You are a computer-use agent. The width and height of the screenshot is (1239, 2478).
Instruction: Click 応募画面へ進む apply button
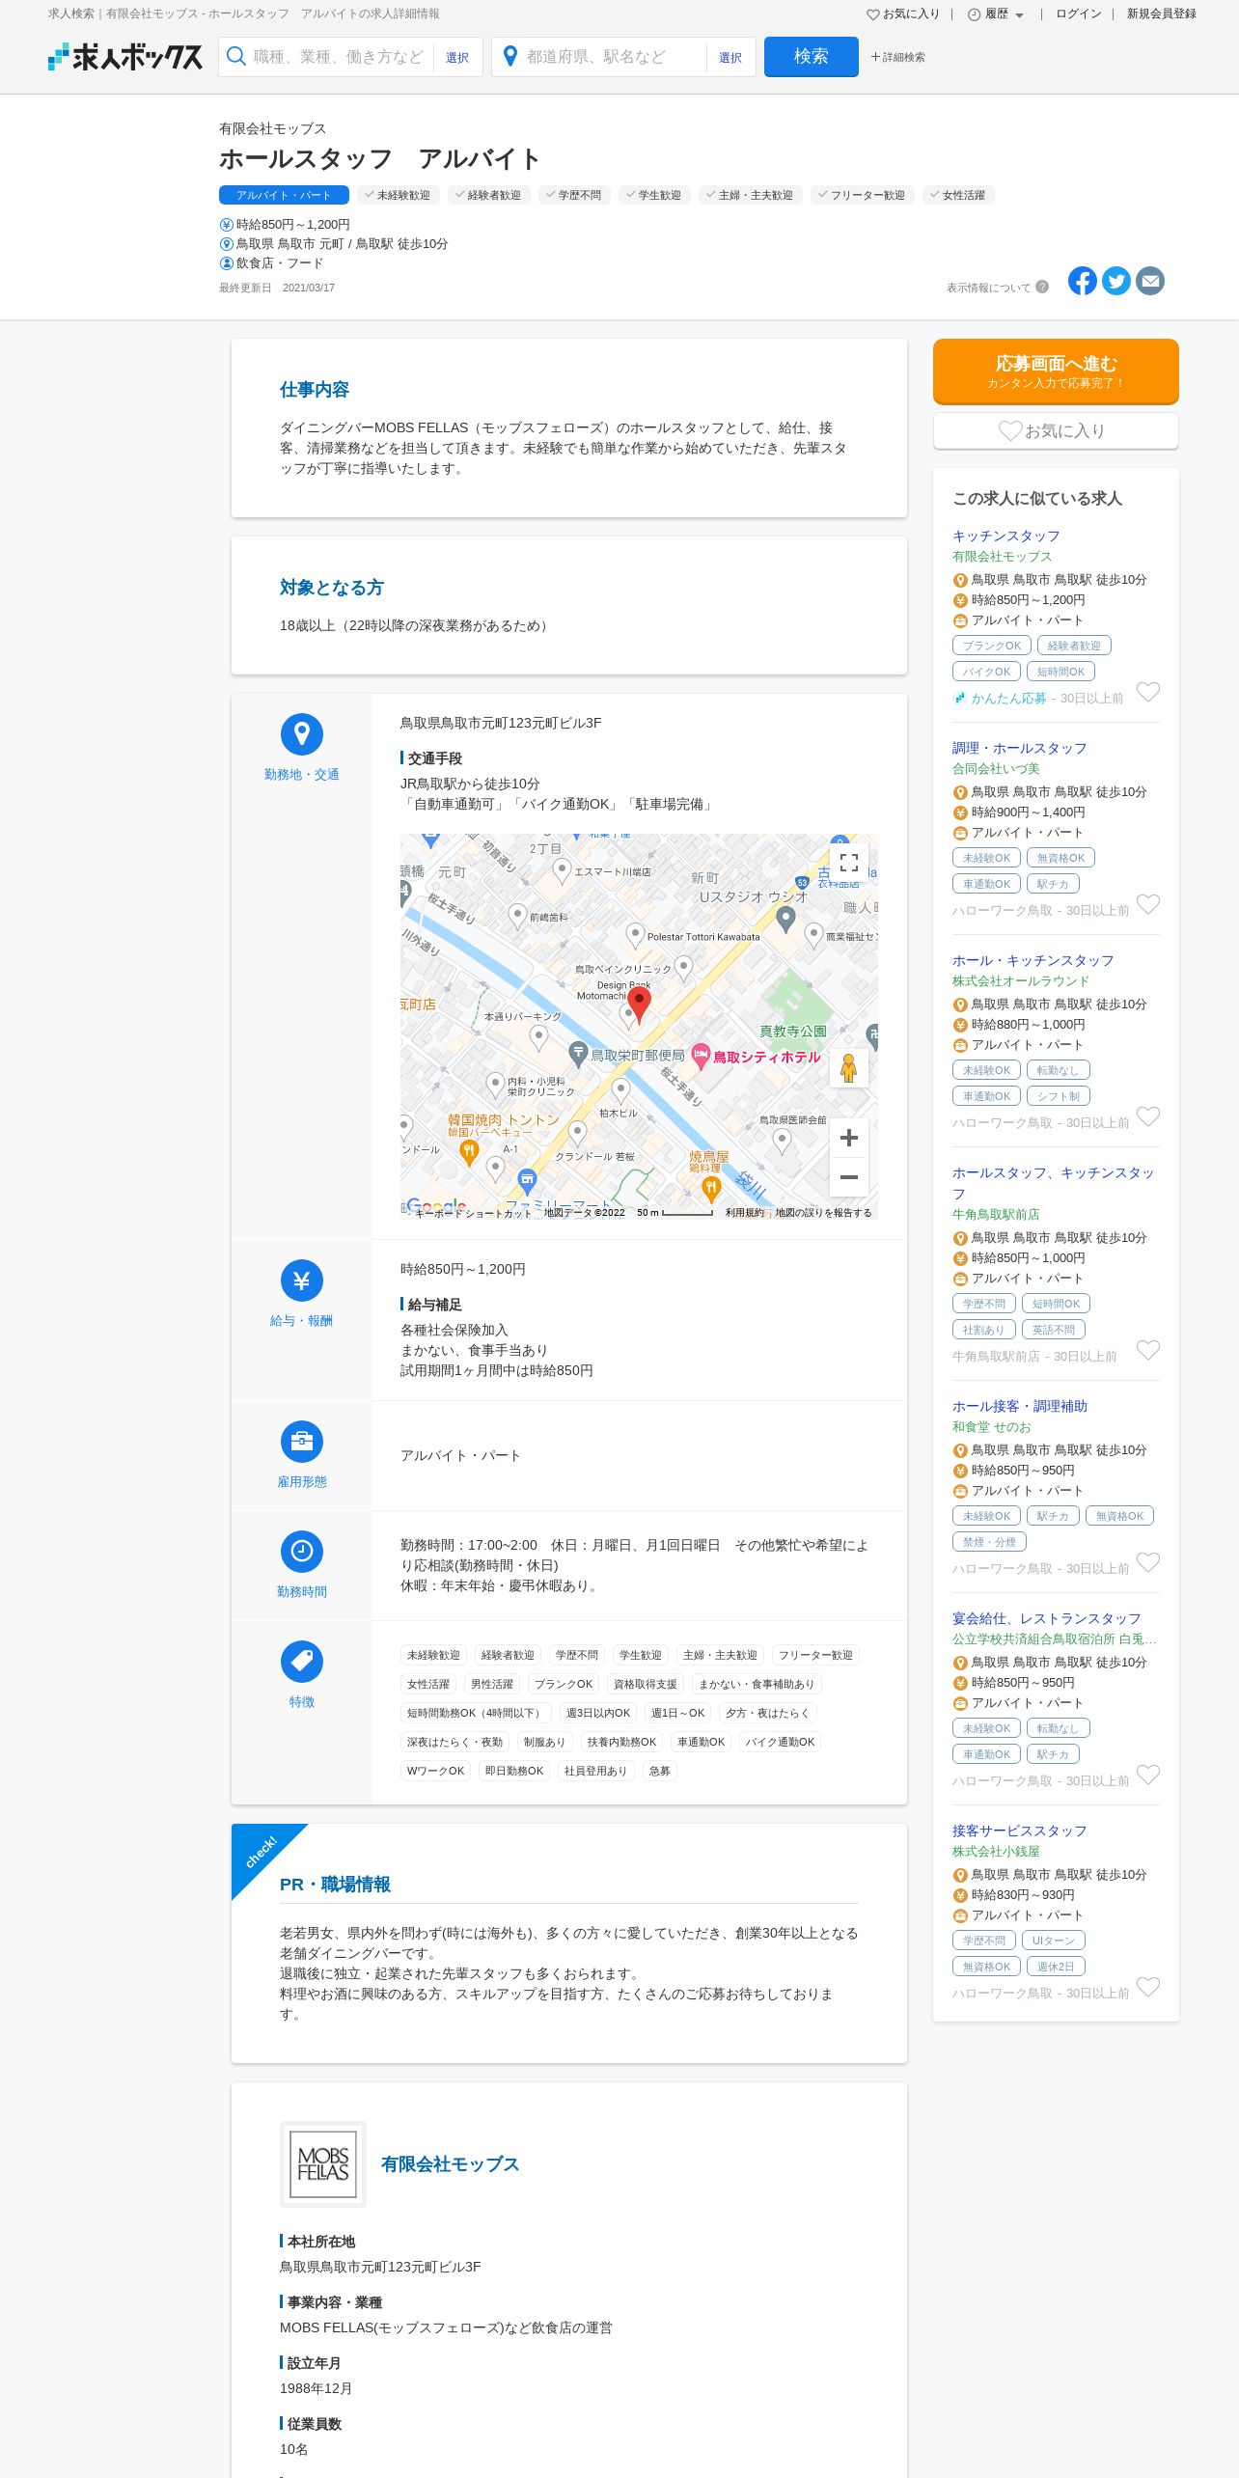point(1056,371)
